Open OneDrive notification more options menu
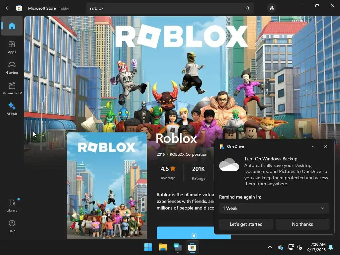This screenshot has width=340, height=255. (x=312, y=146)
